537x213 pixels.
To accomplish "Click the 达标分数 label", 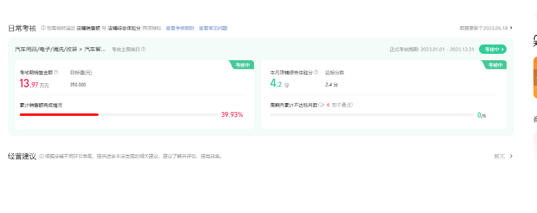I will click(335, 72).
